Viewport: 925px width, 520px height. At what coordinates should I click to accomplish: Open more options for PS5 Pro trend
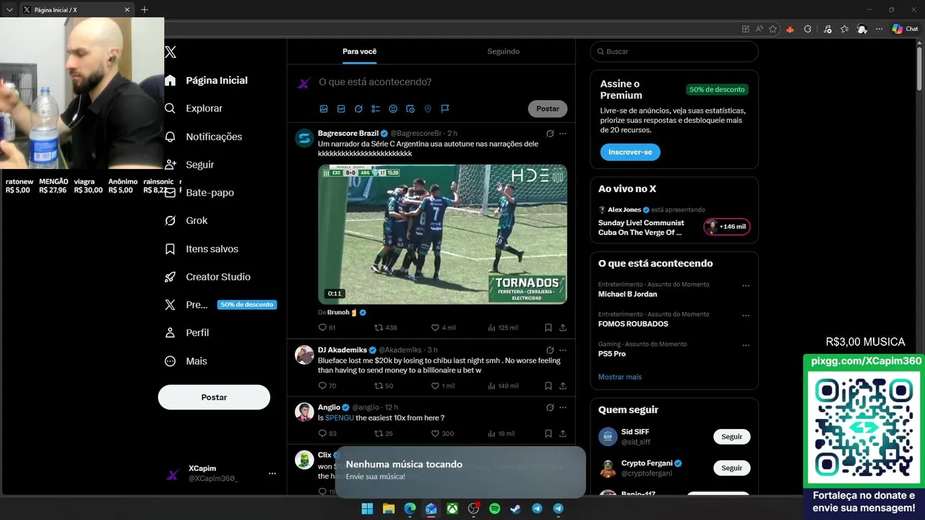click(x=746, y=345)
